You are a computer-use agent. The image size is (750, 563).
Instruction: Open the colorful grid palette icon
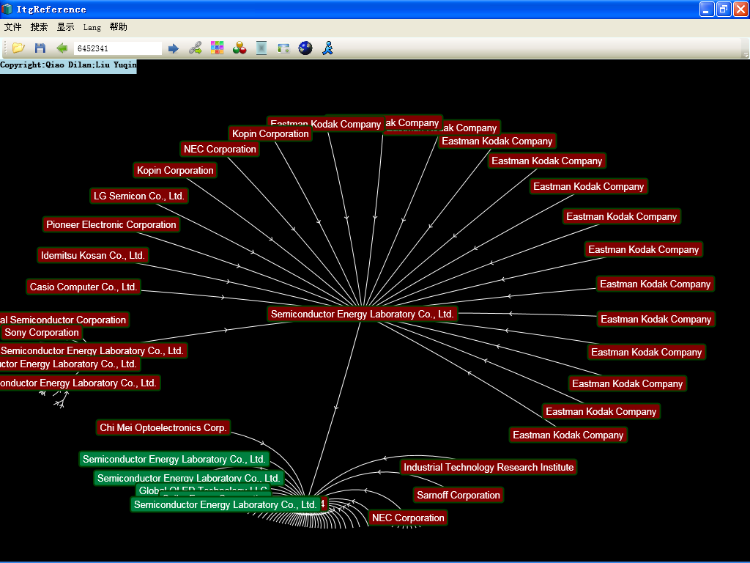tap(217, 48)
